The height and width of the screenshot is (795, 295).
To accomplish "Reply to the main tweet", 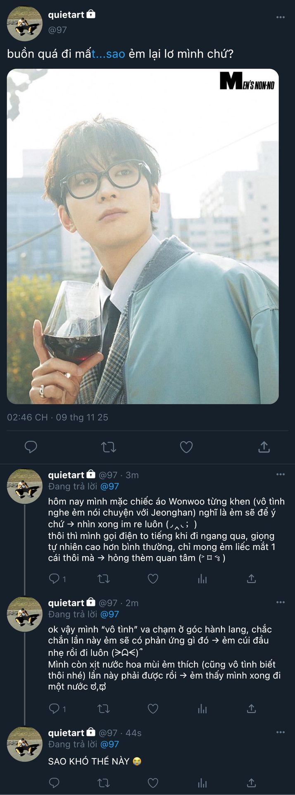I will [31, 447].
